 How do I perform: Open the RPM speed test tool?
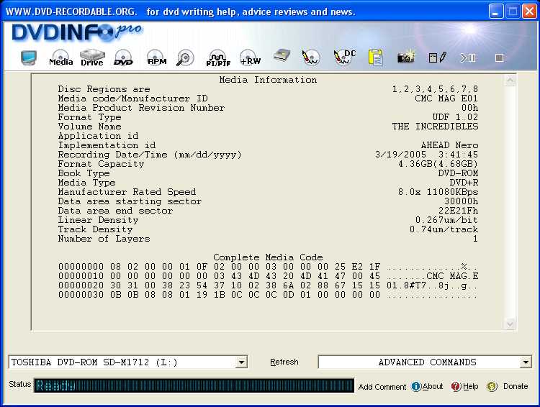tap(157, 58)
